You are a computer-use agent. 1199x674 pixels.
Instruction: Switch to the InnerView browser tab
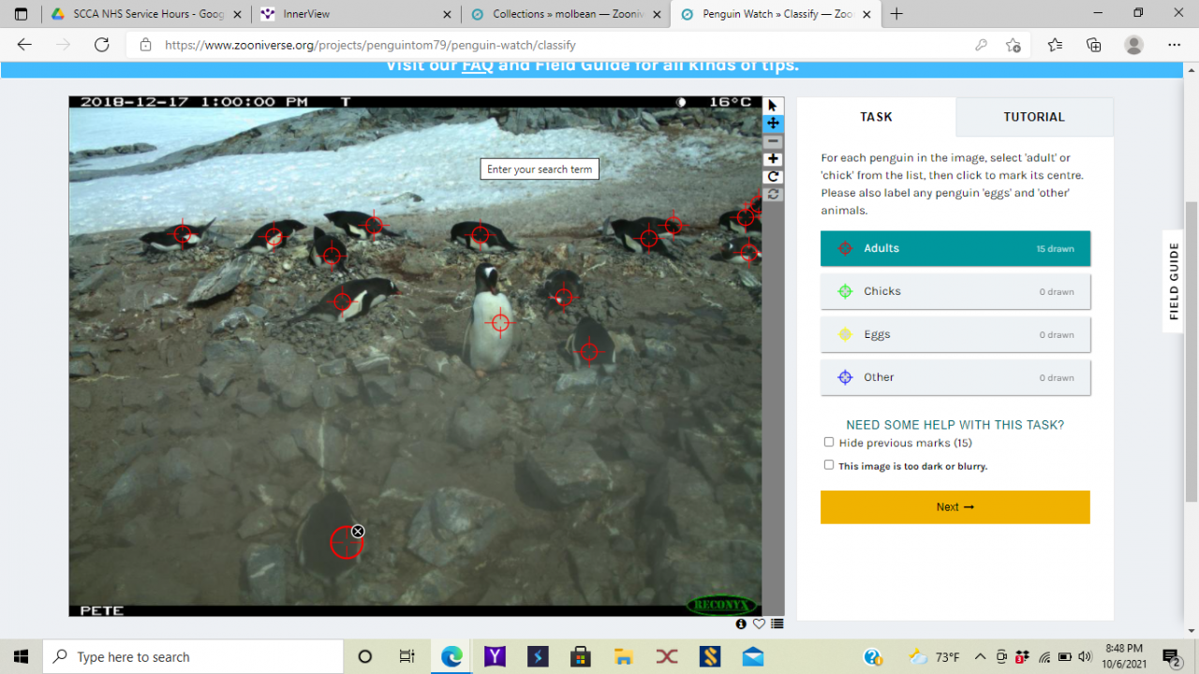pyautogui.click(x=356, y=14)
